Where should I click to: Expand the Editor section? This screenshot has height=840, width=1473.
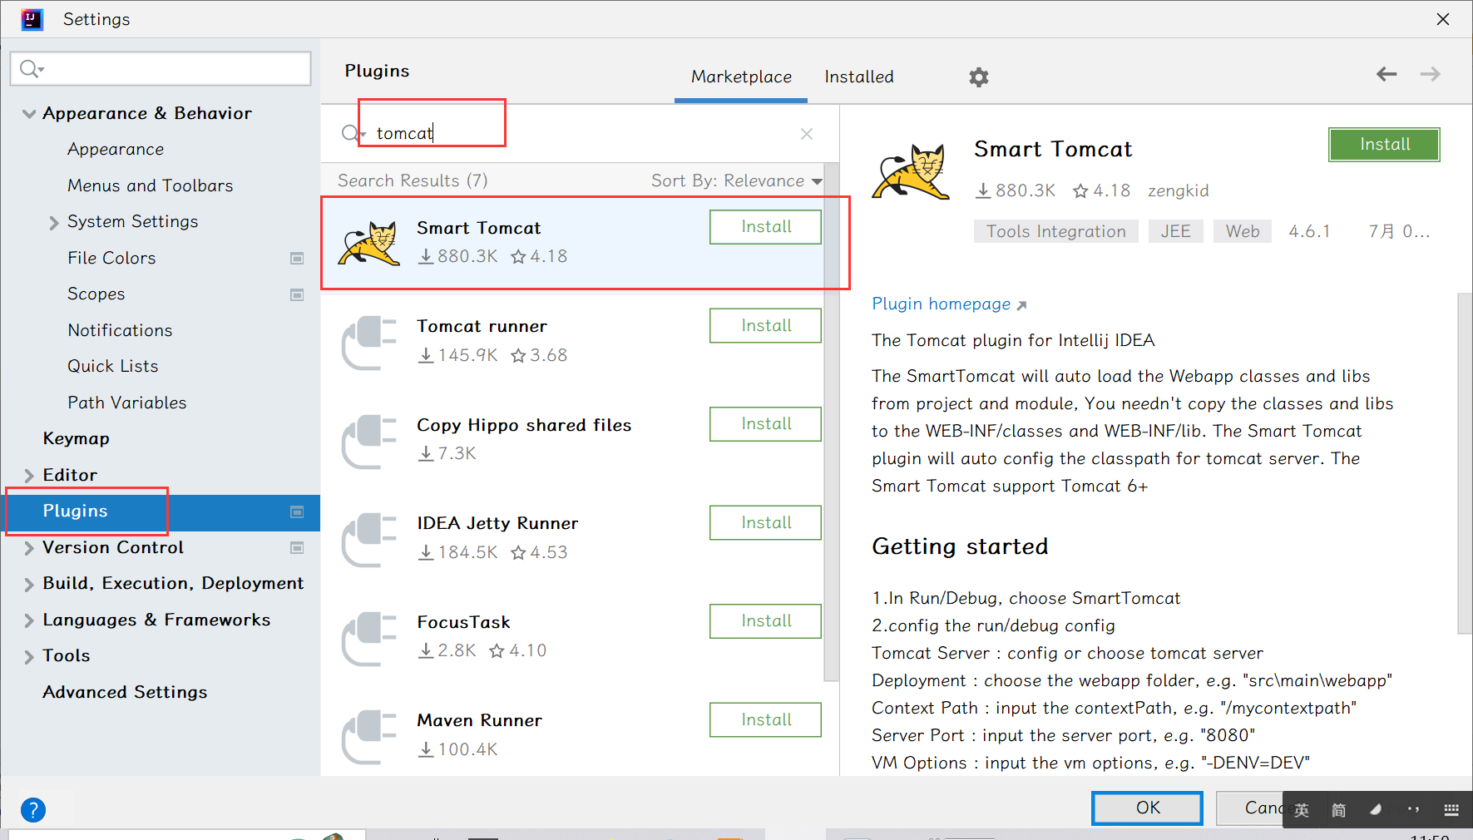29,476
